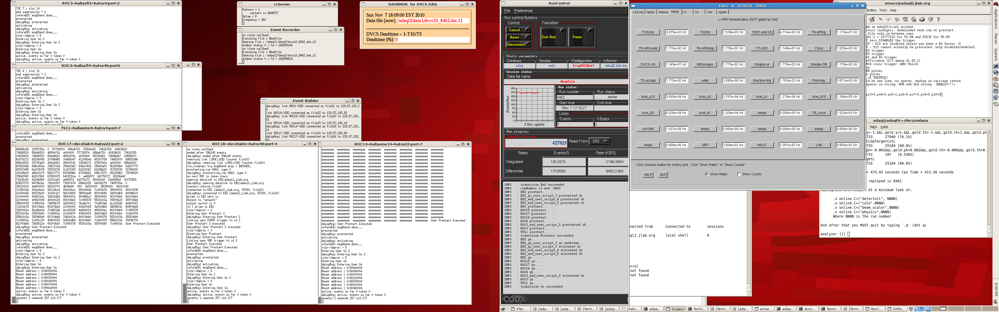
Task: Open the Read From ER2 dropdown
Action: (x=600, y=141)
